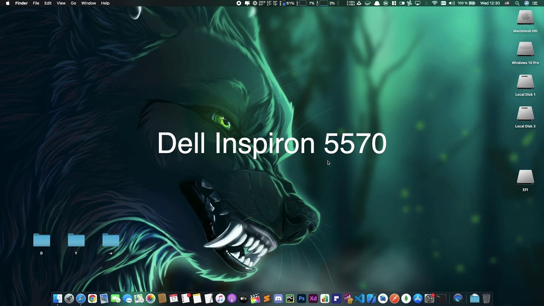Image resolution: width=544 pixels, height=306 pixels.
Task: Open purple Podcasts app in dock
Action: [232, 299]
